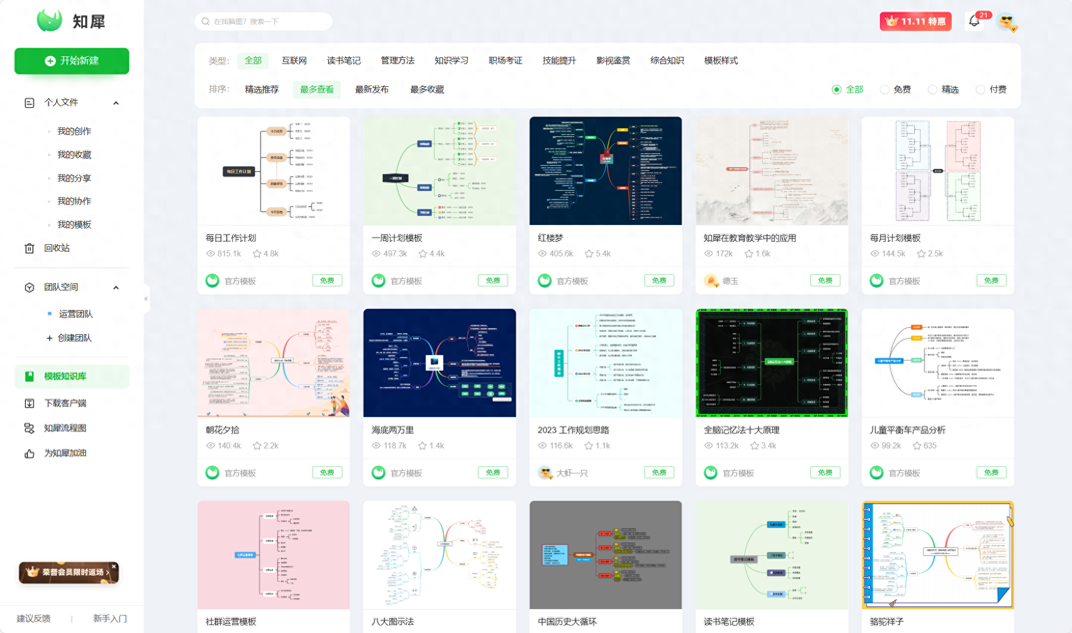1072x633 pixels.
Task: Select the 精选 radio button
Action: [x=932, y=89]
